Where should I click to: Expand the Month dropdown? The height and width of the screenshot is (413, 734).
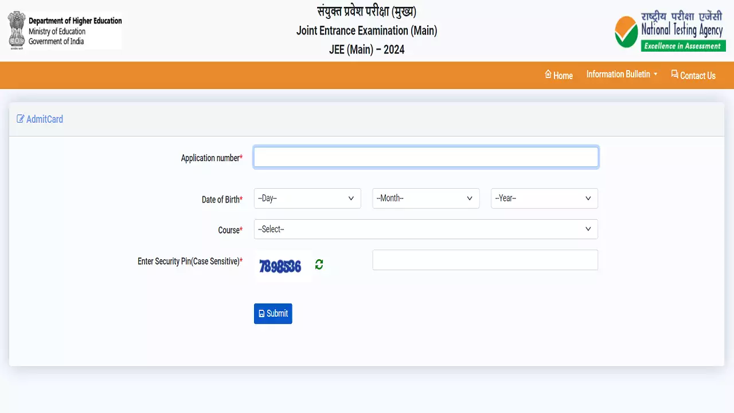point(425,198)
